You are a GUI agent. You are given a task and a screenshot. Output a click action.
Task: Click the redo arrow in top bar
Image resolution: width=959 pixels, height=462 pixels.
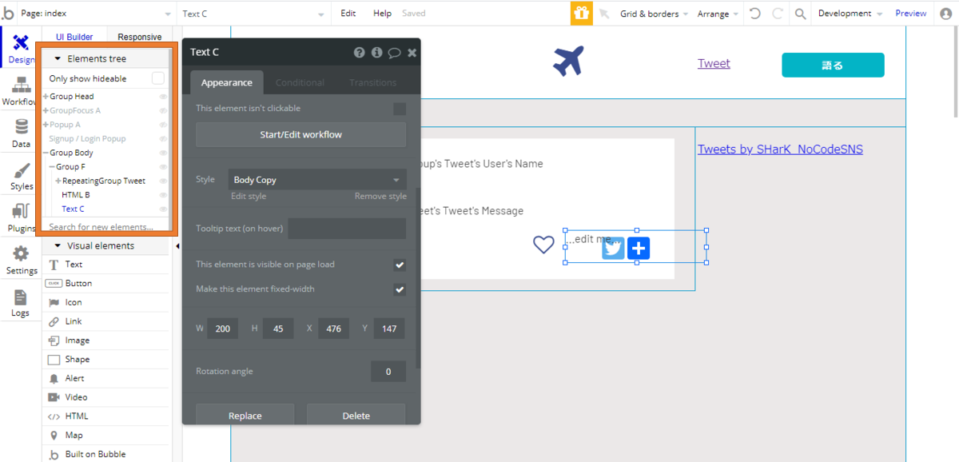click(778, 14)
